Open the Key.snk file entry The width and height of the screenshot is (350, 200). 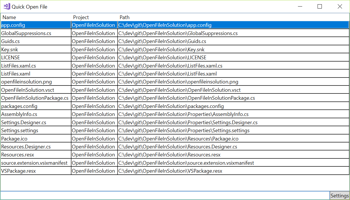point(34,49)
